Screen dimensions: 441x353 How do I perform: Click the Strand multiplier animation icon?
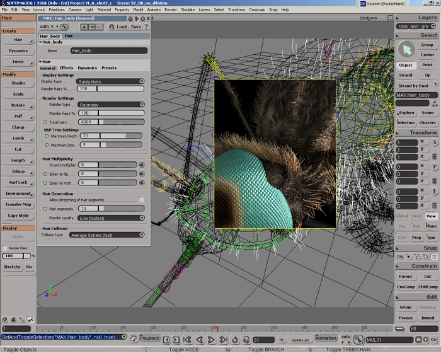[x=142, y=165]
